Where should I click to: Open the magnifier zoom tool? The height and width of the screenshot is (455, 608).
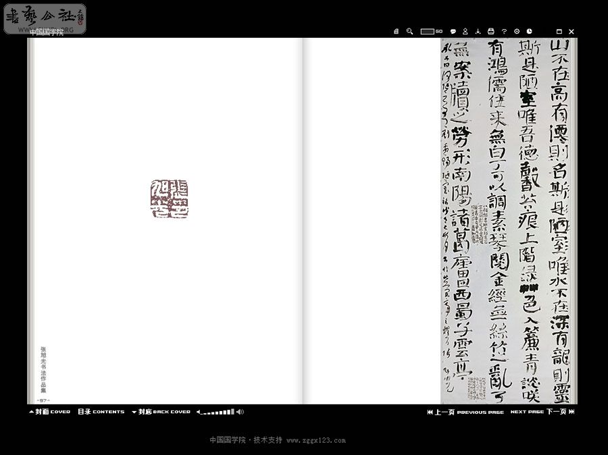409,32
